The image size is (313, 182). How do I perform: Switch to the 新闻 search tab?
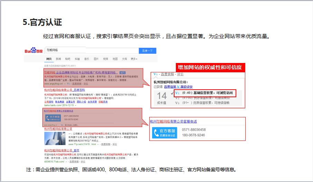(58, 59)
